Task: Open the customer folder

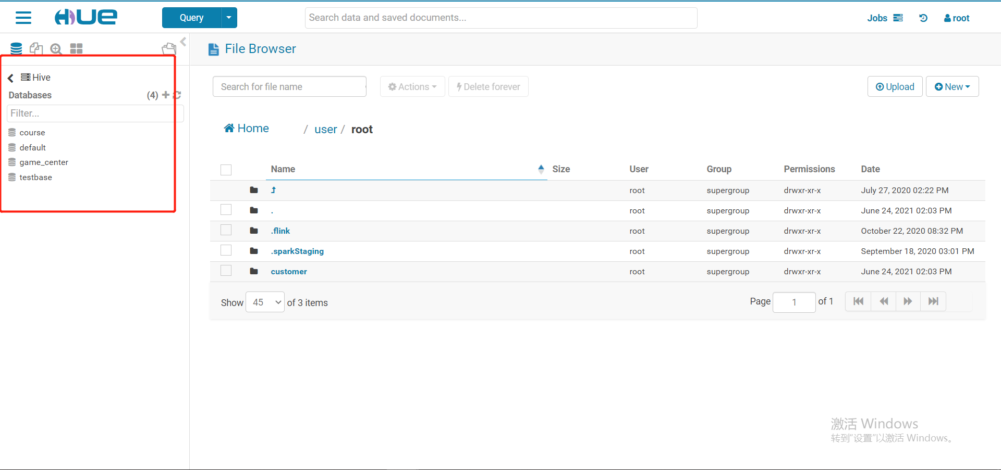Action: [289, 272]
